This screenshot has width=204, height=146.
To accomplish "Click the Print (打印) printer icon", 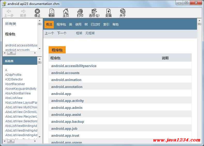I will [80, 11].
